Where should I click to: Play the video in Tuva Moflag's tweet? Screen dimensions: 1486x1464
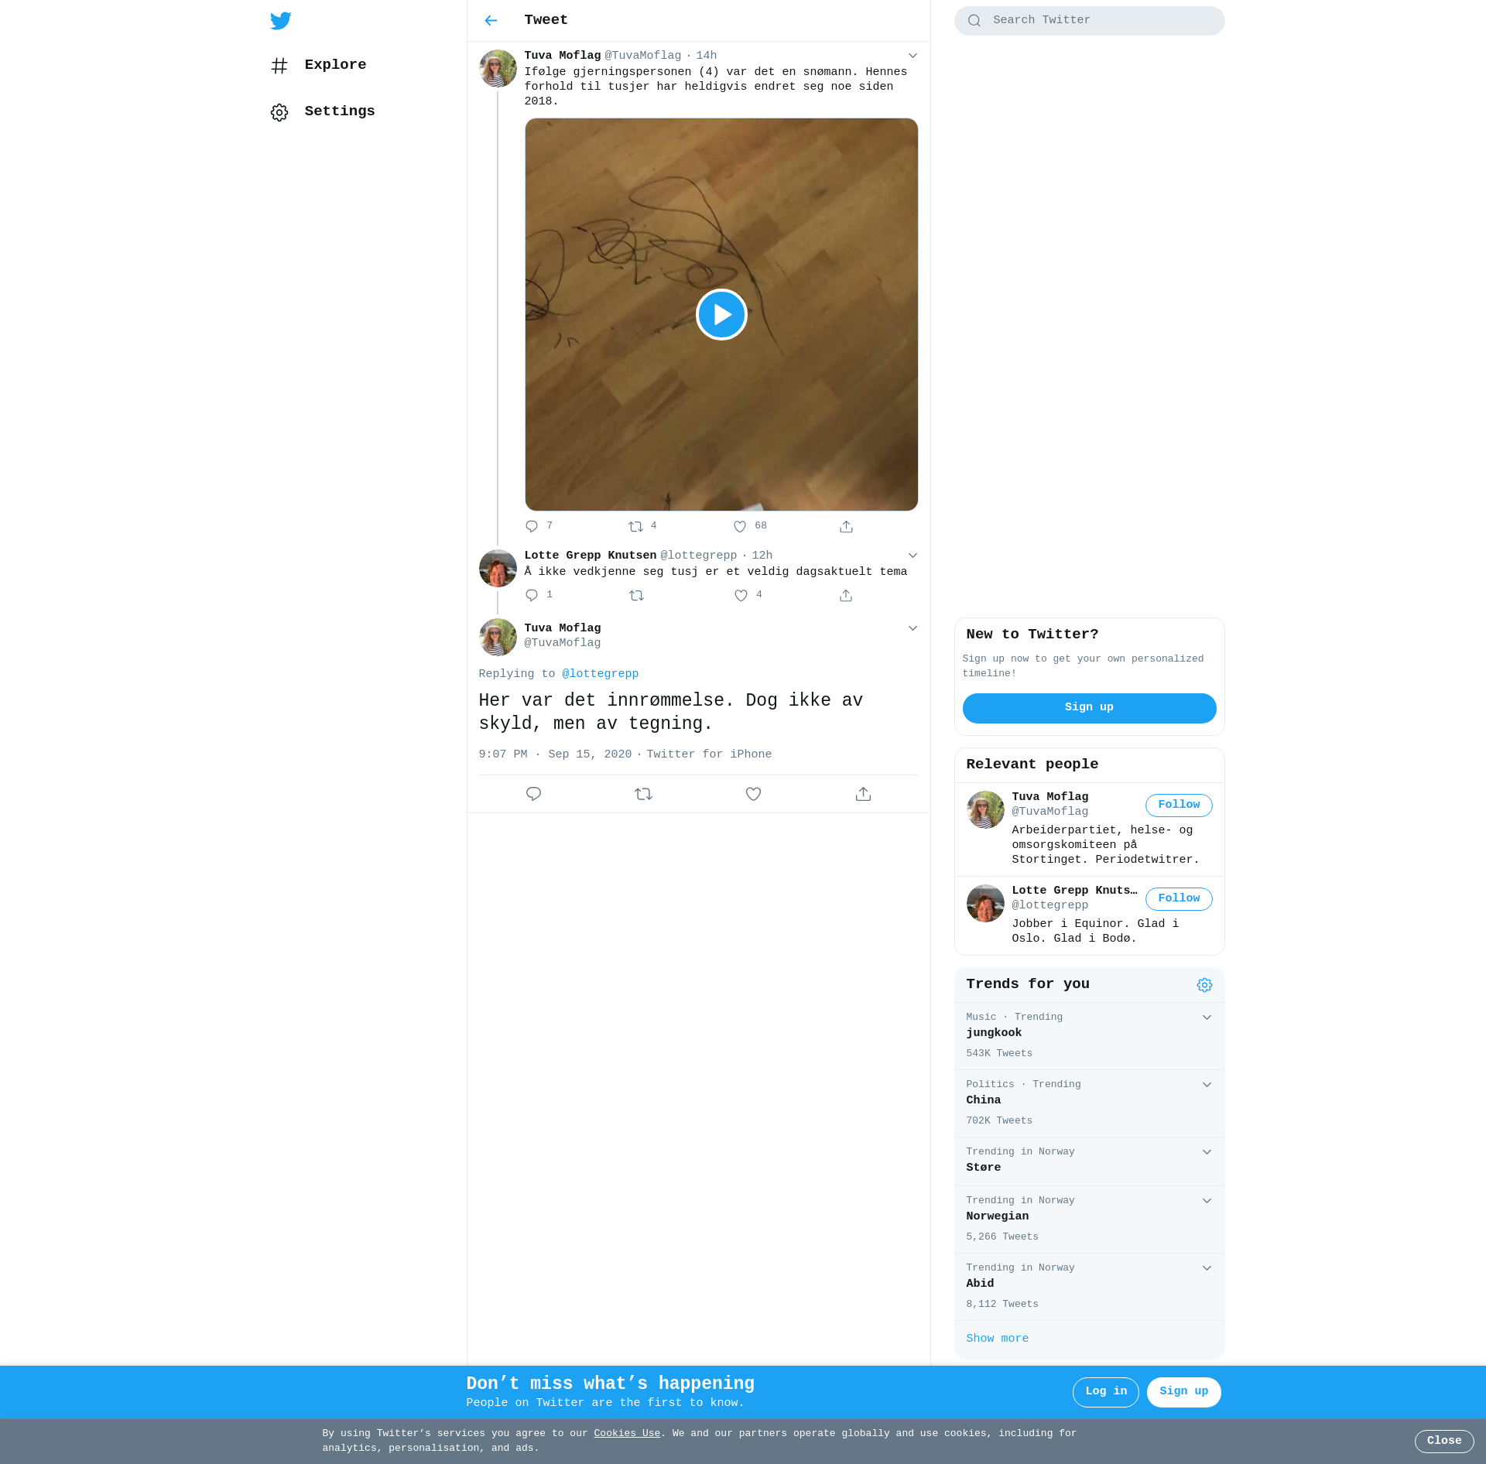pos(721,315)
